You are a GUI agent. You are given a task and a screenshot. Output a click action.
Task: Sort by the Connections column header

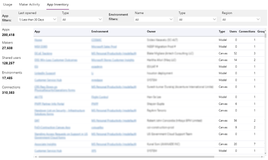(247, 31)
